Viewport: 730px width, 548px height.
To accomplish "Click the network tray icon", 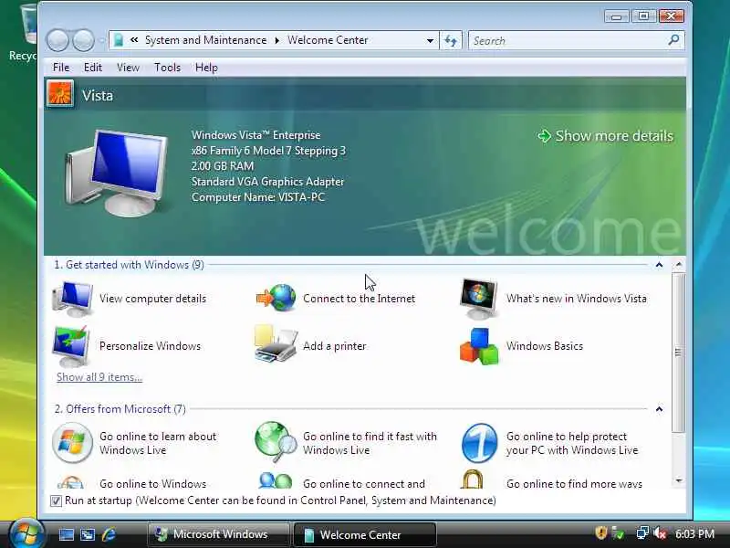I will [642, 532].
